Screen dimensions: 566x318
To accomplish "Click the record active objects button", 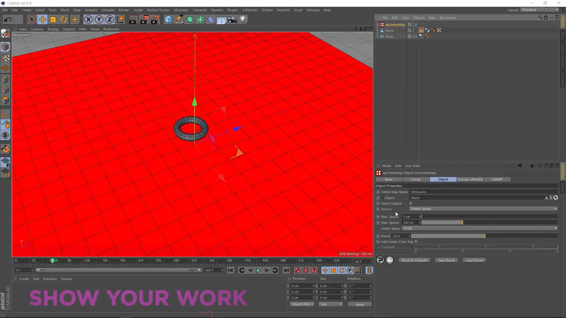I will tap(297, 271).
